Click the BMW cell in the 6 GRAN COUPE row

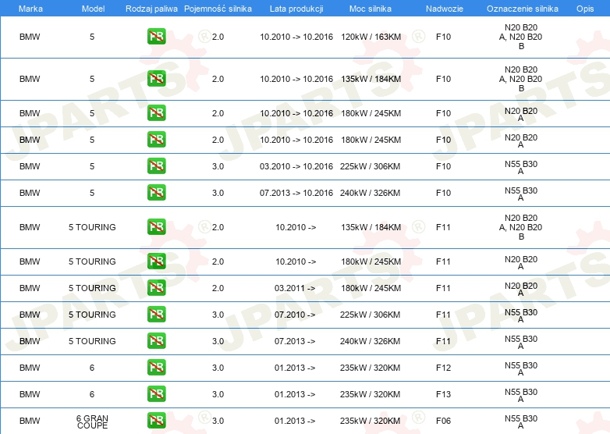click(30, 421)
